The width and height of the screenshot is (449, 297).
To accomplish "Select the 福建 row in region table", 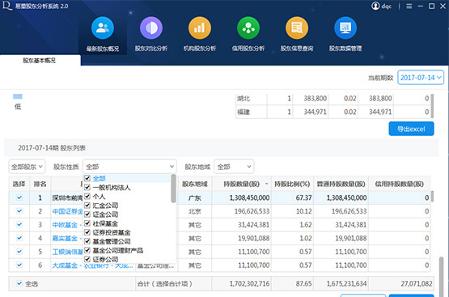I will coord(333,112).
